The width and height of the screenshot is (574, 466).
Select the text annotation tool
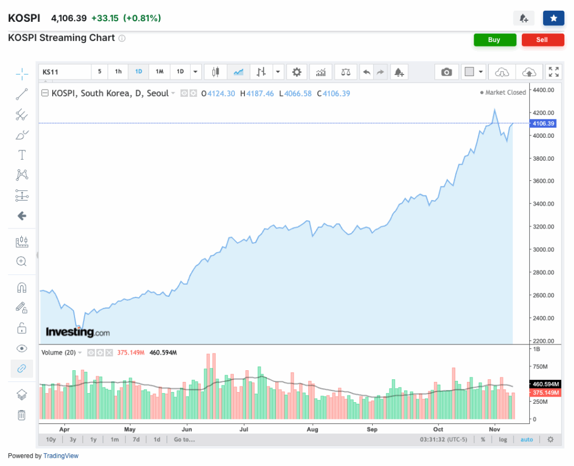pyautogui.click(x=21, y=155)
